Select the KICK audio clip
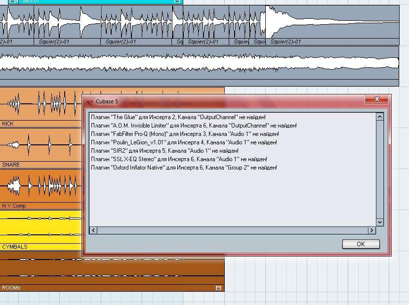Screen dimensions: 409x305 [41, 107]
